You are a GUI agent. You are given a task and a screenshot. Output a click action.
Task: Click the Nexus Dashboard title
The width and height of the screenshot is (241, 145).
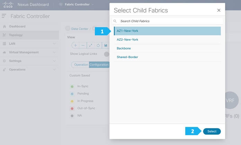pyautogui.click(x=33, y=4)
